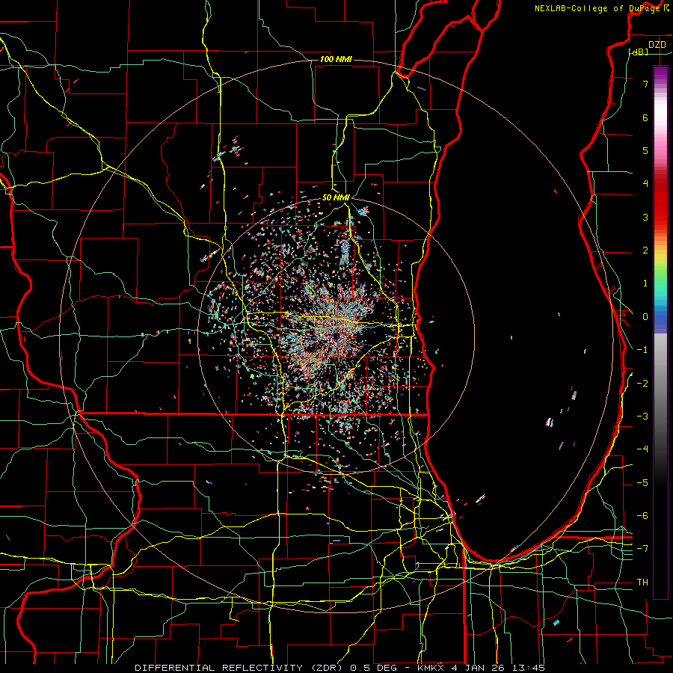Click the 4 JAN 26 date in caption
Screen dimensions: 673x673
click(479, 668)
